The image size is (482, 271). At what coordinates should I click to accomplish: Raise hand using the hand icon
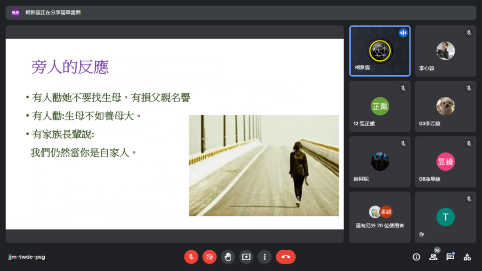point(228,257)
